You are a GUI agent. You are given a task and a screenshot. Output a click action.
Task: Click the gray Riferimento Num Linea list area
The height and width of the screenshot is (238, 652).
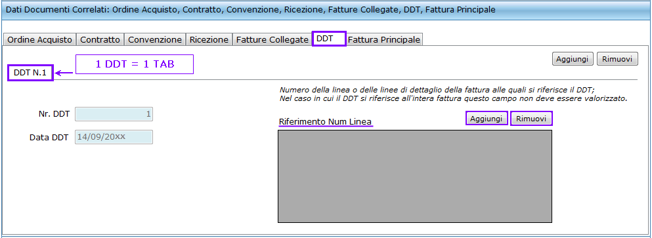click(415, 176)
